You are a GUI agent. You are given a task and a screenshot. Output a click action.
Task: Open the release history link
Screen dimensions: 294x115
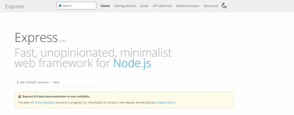point(166,102)
